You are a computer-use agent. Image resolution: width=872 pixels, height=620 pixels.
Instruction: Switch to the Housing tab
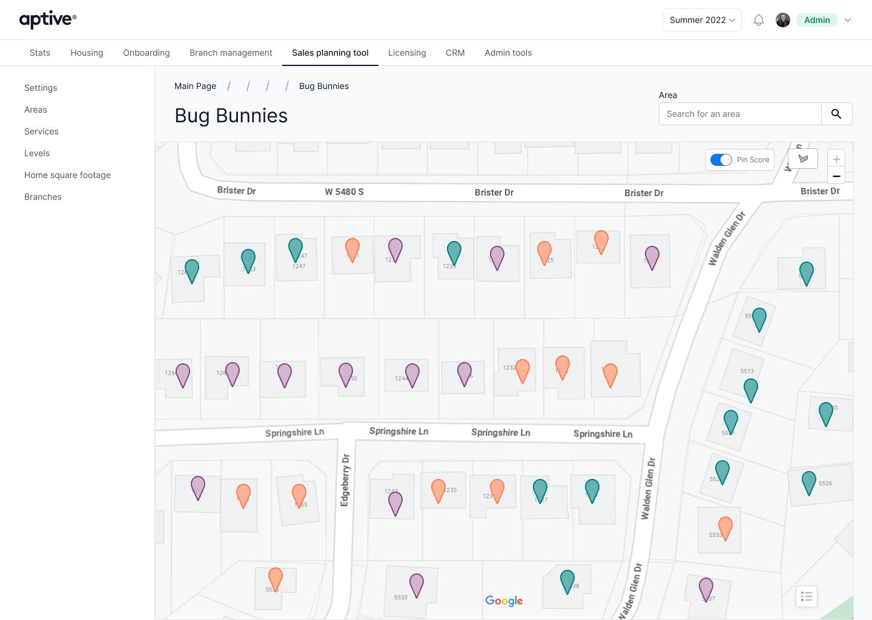[87, 53]
